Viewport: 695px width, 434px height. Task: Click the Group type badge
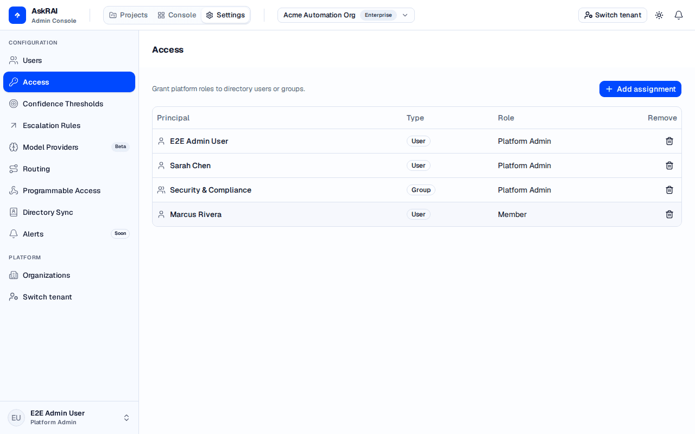pyautogui.click(x=421, y=190)
